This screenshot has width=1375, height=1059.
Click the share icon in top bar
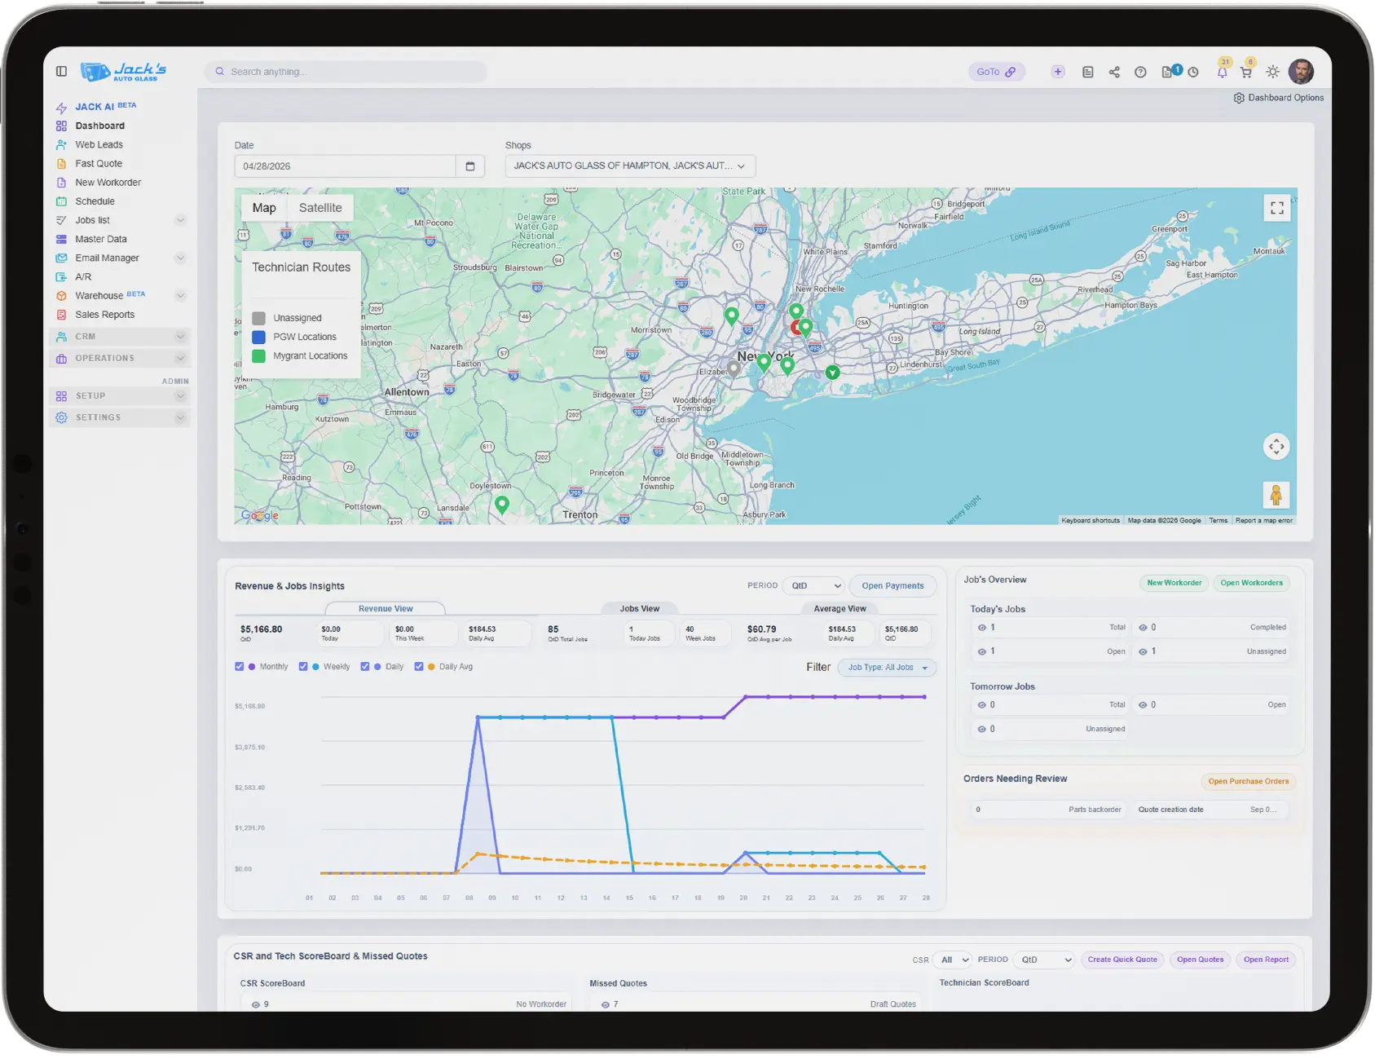(1114, 73)
